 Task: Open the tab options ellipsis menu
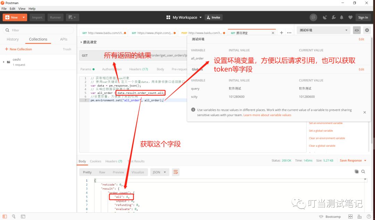click(289, 33)
